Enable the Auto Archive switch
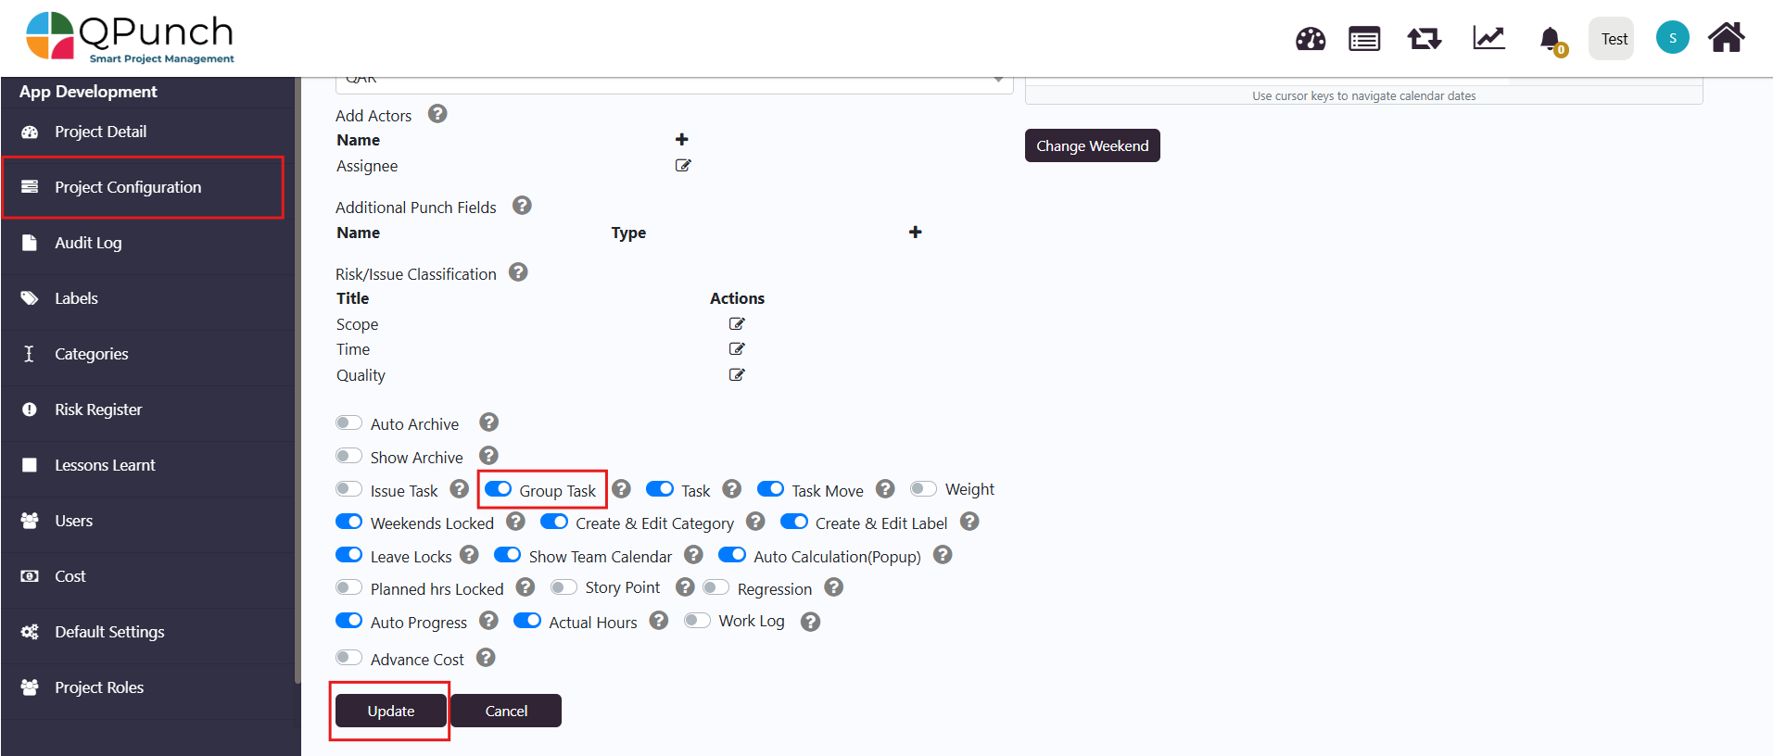 [x=349, y=423]
